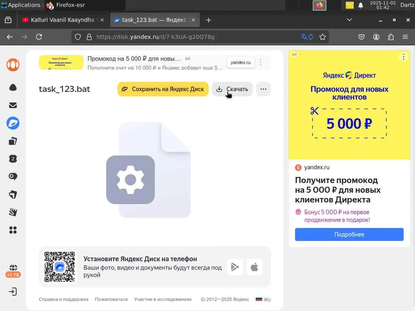The image size is (415, 311).
Task: Click the Получите промокод ad headline
Action: [338, 190]
